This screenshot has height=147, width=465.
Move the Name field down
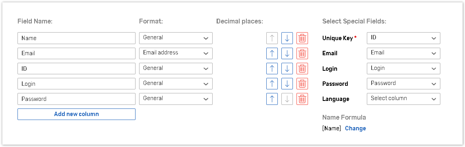click(287, 38)
